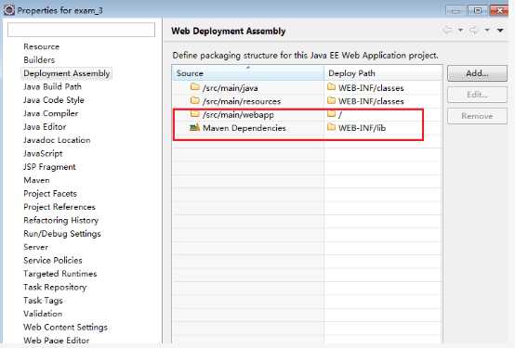Viewport: 515px width, 348px height.
Task: Click folder icon of resources row's WEB-INF/classes
Action: click(x=332, y=100)
